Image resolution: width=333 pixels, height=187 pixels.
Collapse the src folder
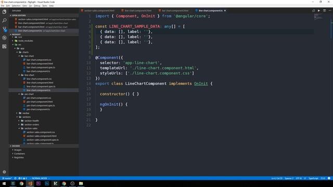tap(20, 45)
